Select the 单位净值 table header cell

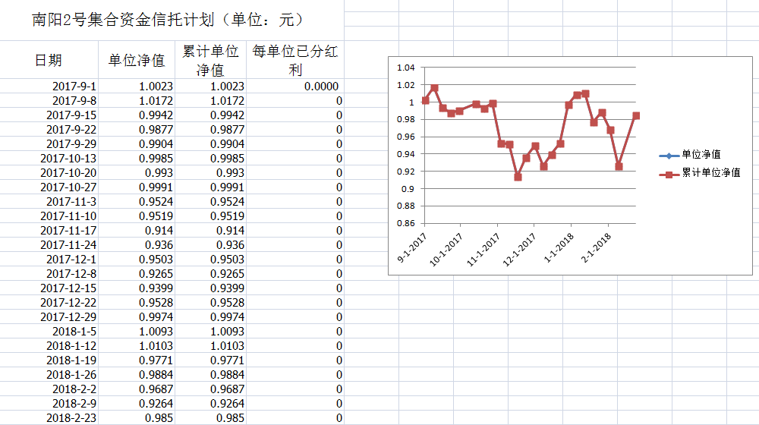136,61
